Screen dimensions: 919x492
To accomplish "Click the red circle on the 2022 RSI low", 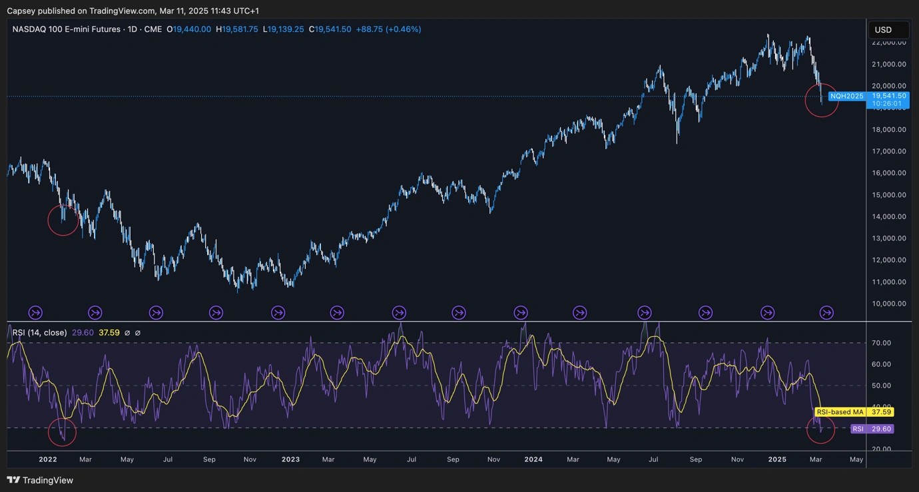I will tap(63, 432).
